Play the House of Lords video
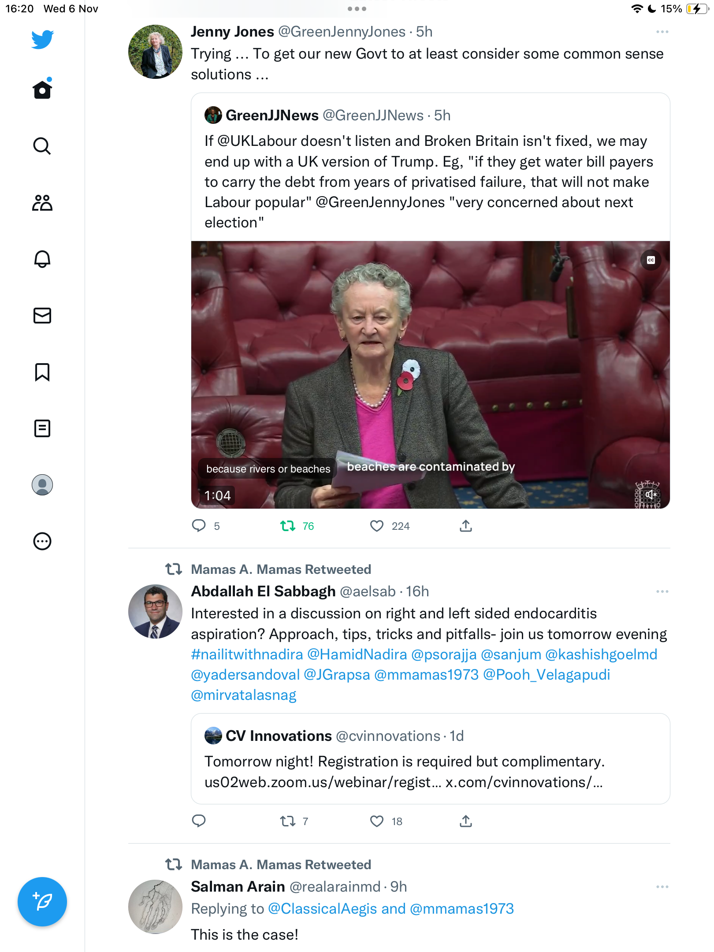Viewport: 714px width, 952px height. click(431, 375)
